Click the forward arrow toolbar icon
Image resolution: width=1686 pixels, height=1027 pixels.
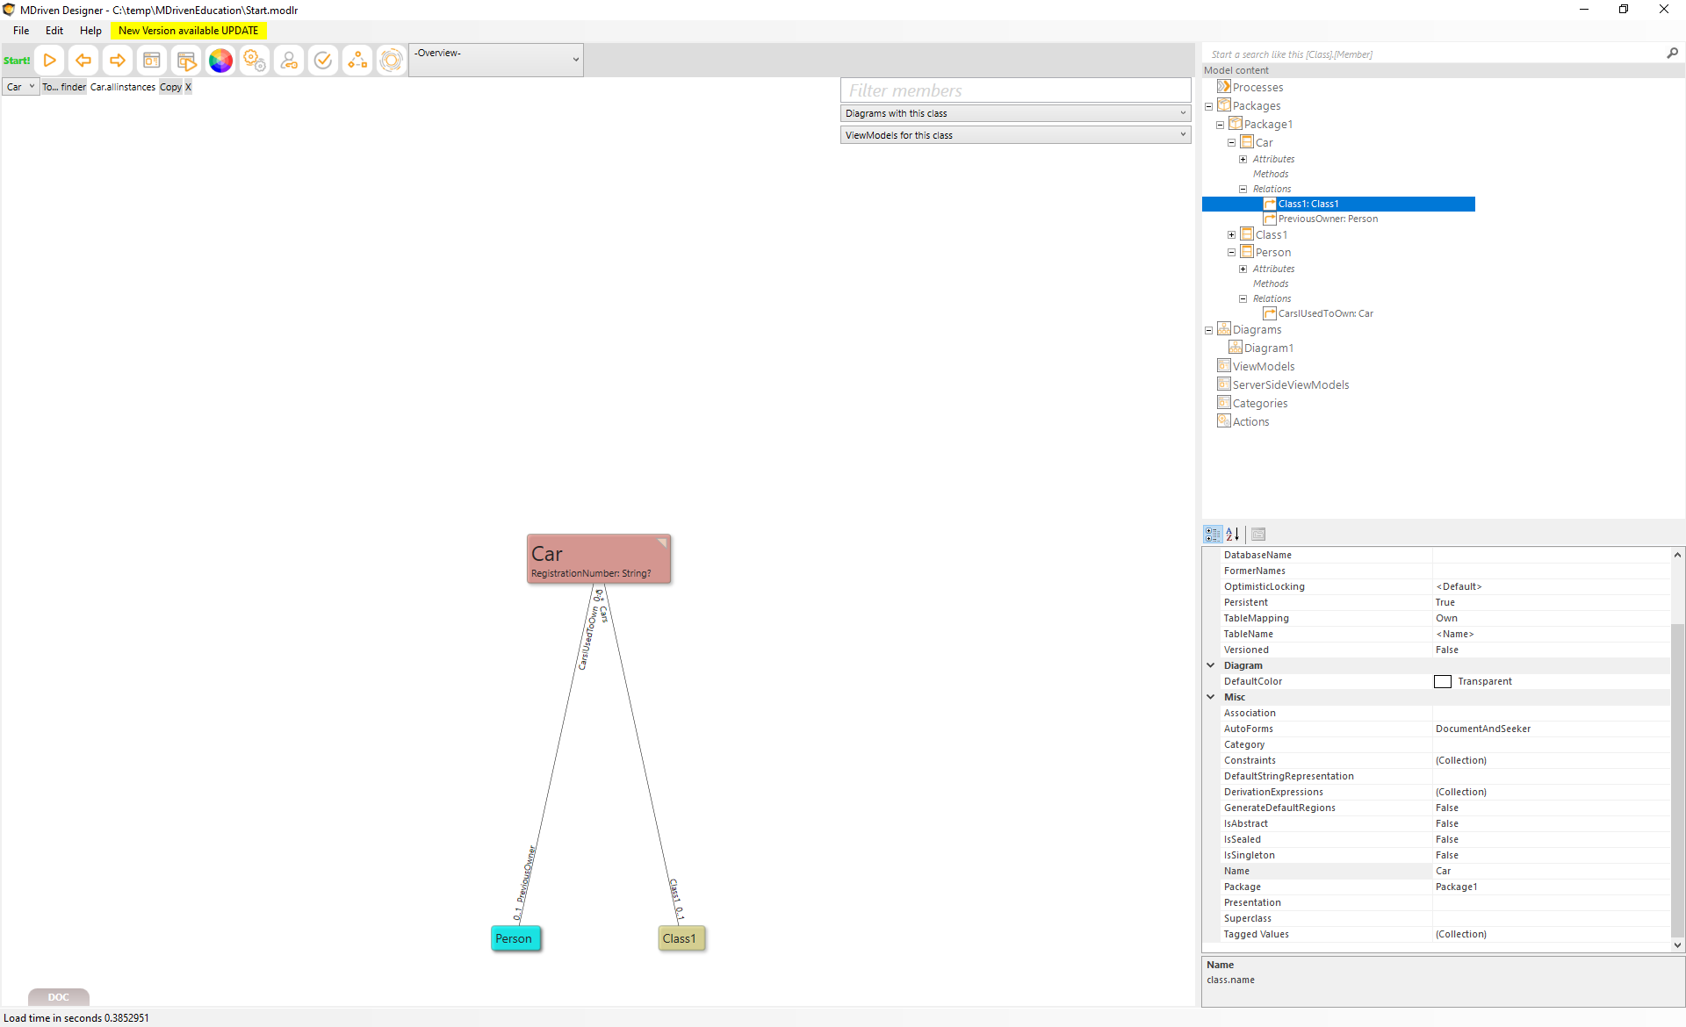click(117, 61)
